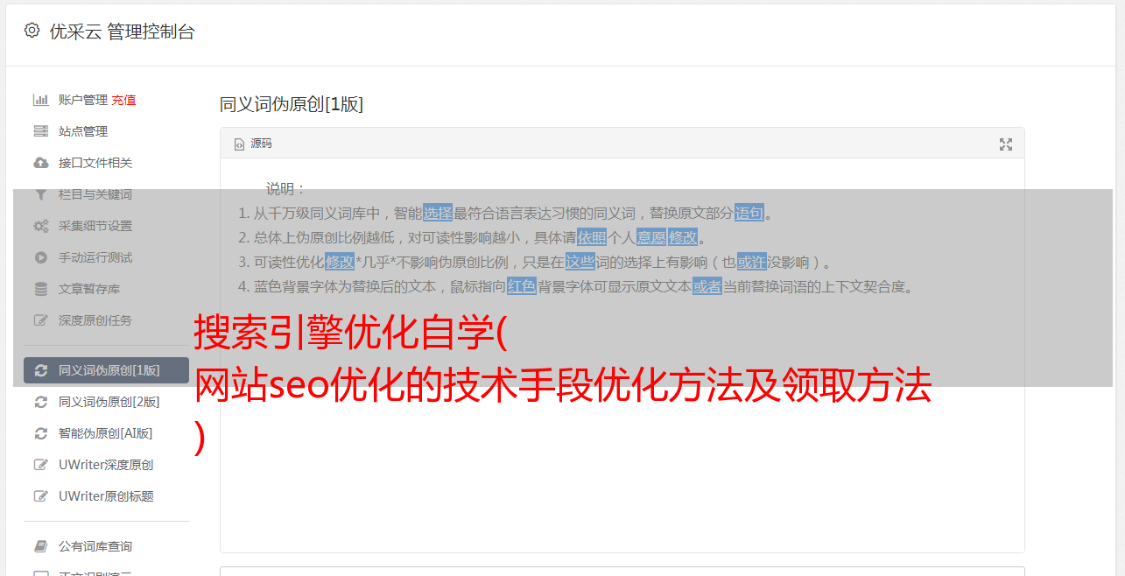Click the 充值 recharge link
1125x576 pixels.
pyautogui.click(x=123, y=100)
